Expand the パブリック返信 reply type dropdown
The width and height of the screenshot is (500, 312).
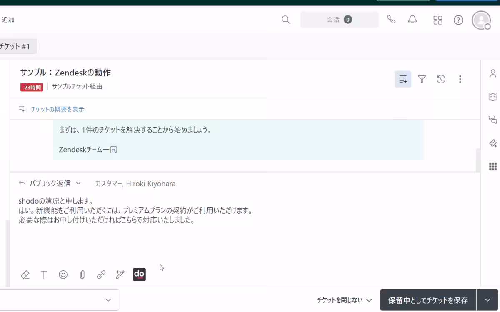[x=78, y=183]
